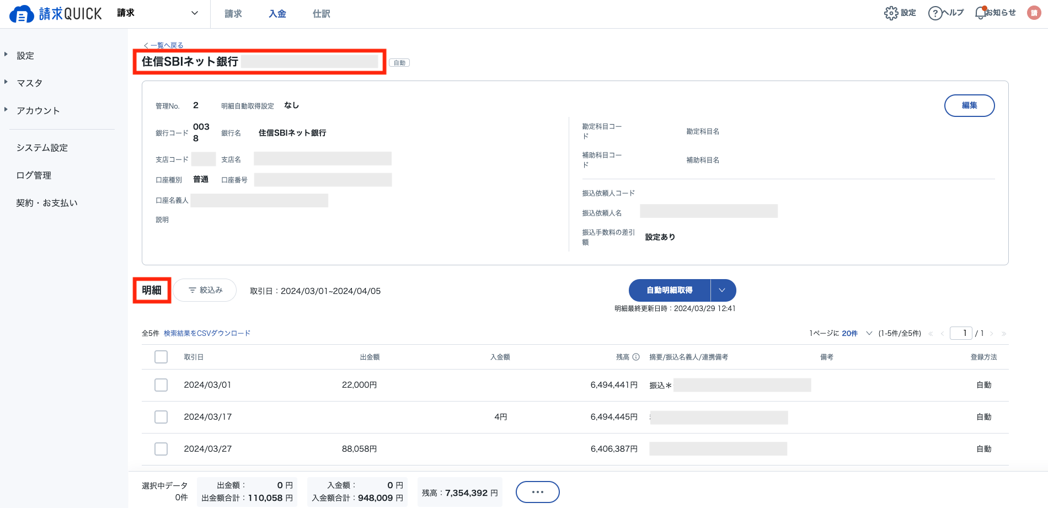Click the 請求QUICK cloud logo
The height and width of the screenshot is (508, 1048).
click(x=56, y=14)
